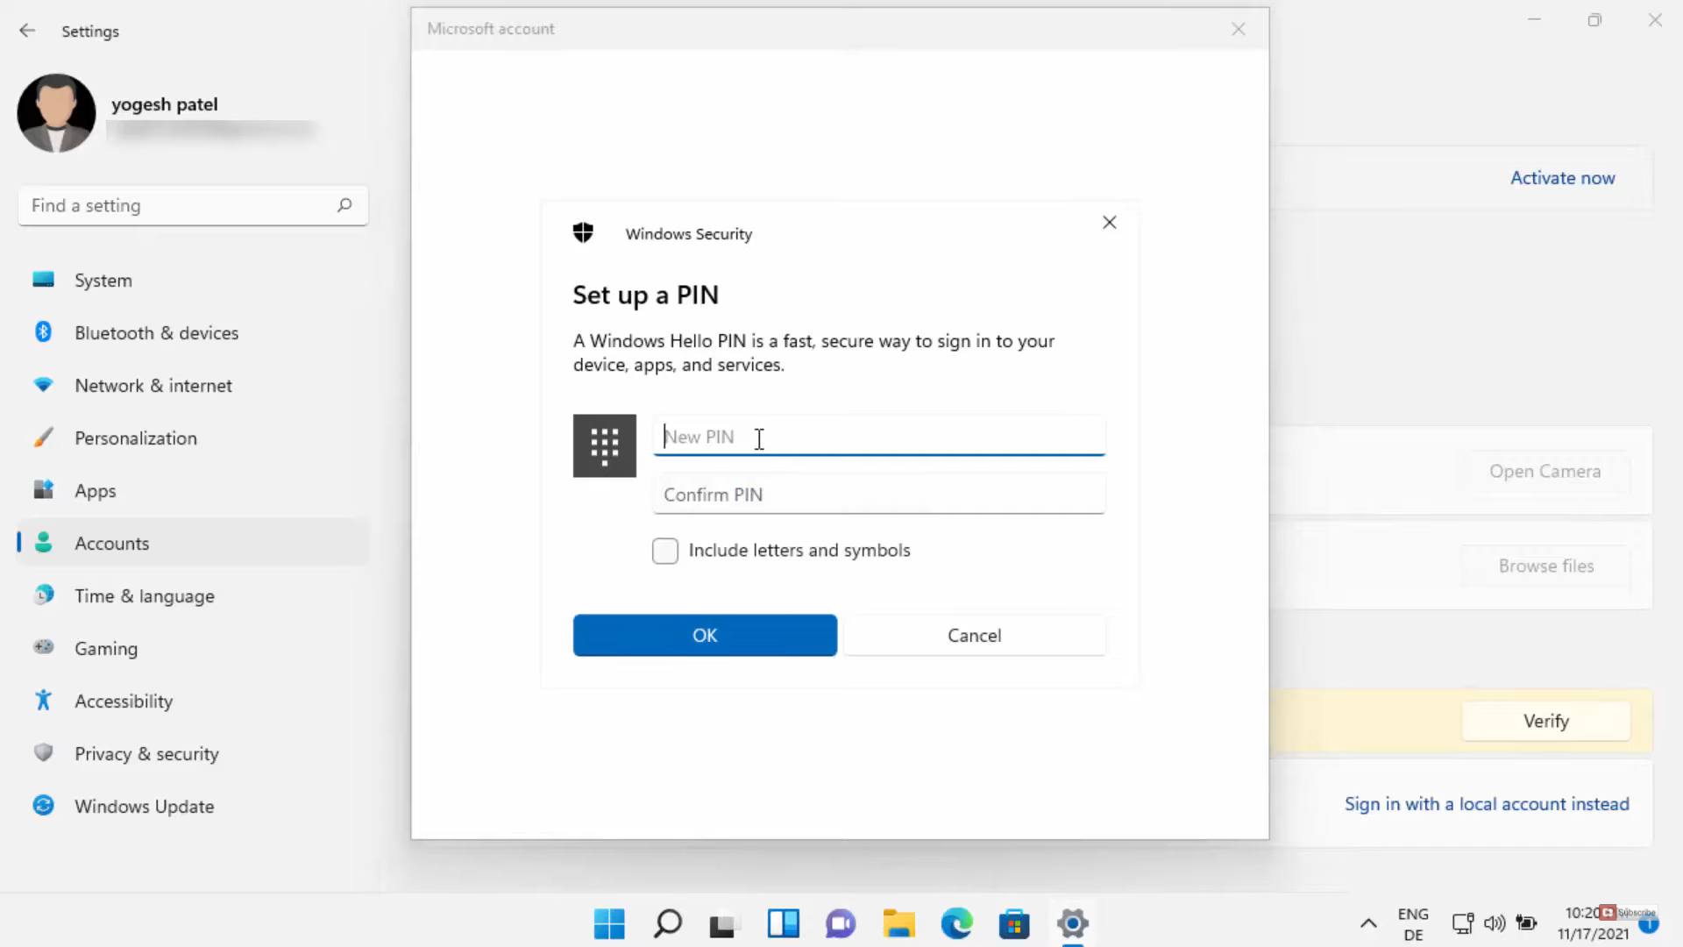The height and width of the screenshot is (947, 1683).
Task: Confirm the PIN with OK
Action: (x=705, y=636)
